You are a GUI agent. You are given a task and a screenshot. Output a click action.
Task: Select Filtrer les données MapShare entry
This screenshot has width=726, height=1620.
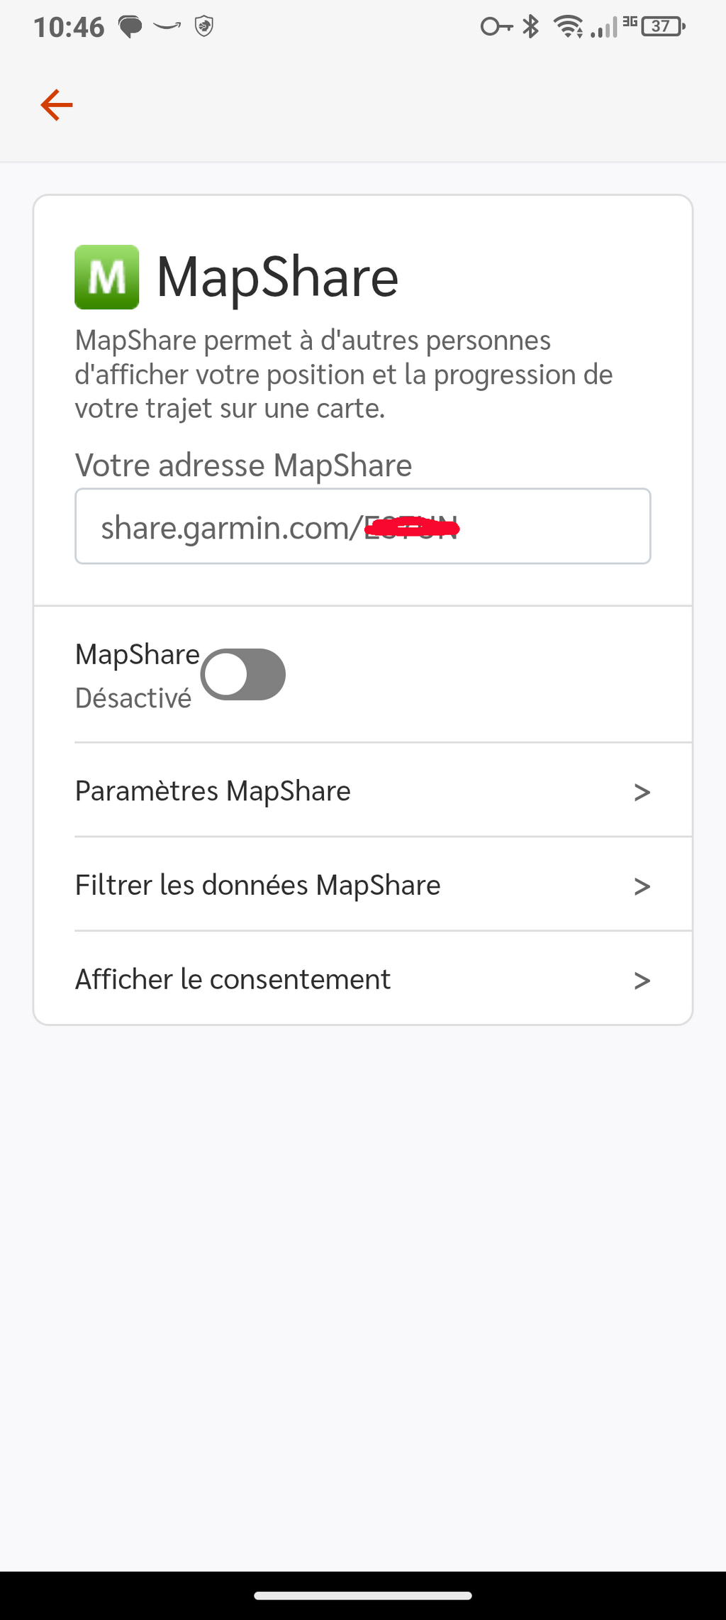pyautogui.click(x=257, y=886)
